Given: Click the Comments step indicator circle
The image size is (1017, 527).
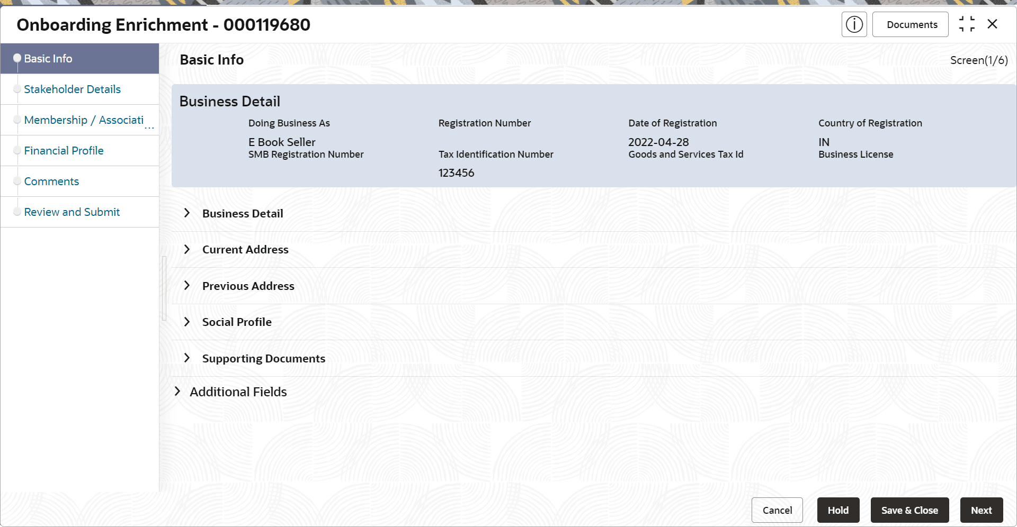Looking at the screenshot, I should [x=17, y=181].
